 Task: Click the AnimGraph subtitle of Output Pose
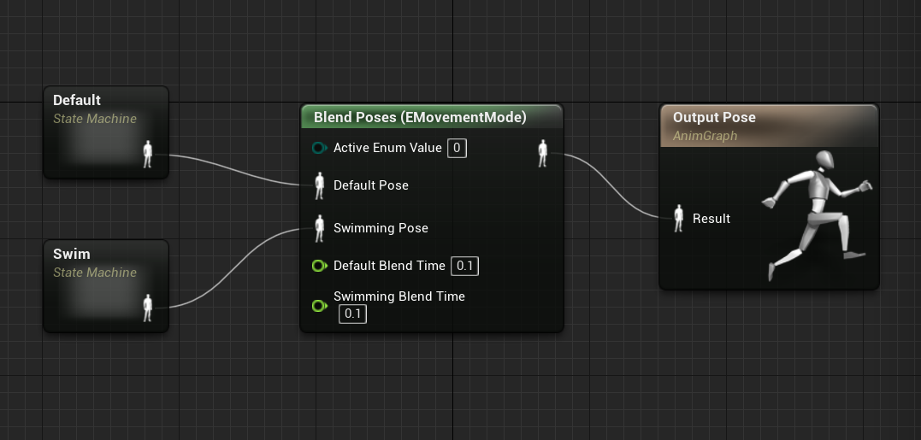[705, 136]
